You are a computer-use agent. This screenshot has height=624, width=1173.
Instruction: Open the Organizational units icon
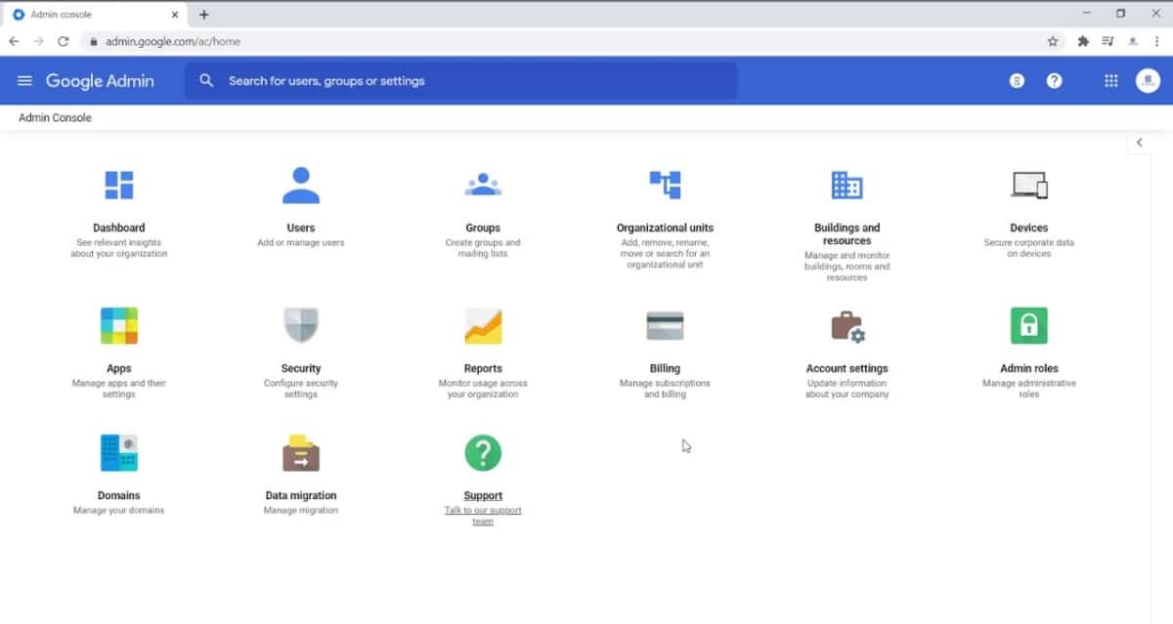pos(665,185)
